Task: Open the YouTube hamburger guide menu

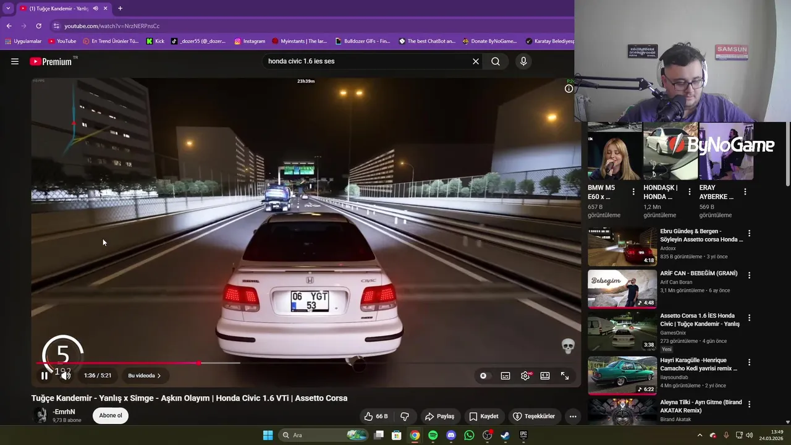Action: 15,61
